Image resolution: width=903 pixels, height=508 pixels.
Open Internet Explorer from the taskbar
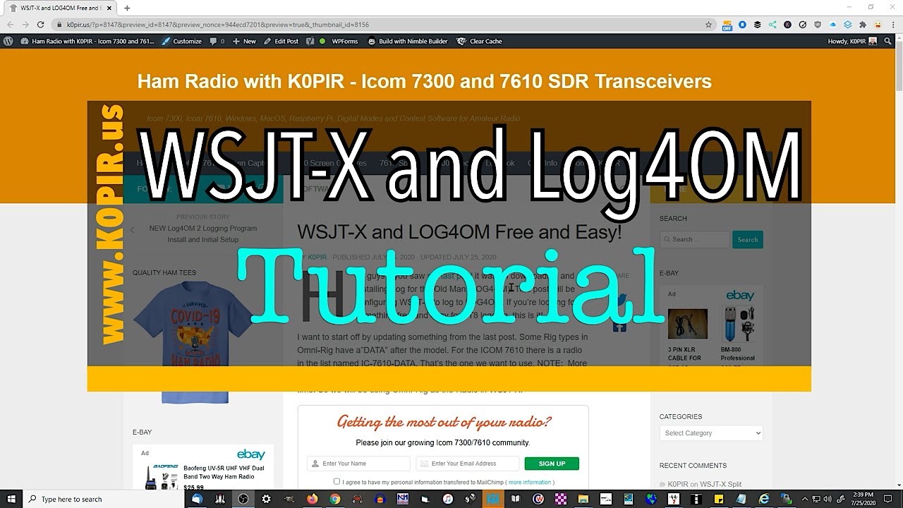click(x=764, y=499)
